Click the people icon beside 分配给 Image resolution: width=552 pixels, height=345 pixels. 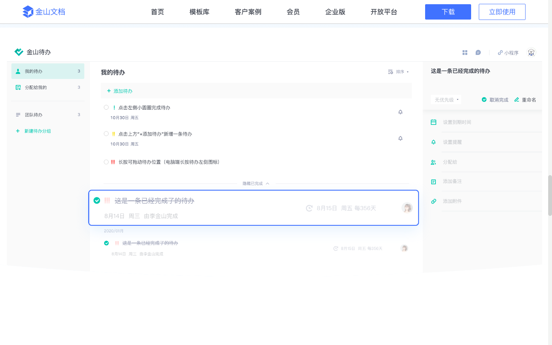(434, 162)
